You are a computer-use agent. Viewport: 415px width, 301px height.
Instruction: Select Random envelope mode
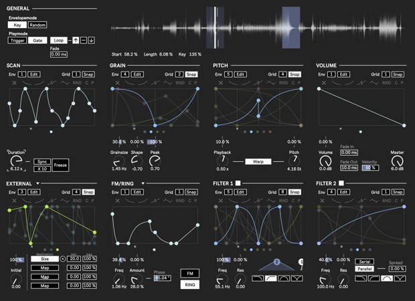(37, 25)
